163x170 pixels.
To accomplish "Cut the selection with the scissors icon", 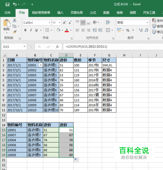I will (14, 20).
